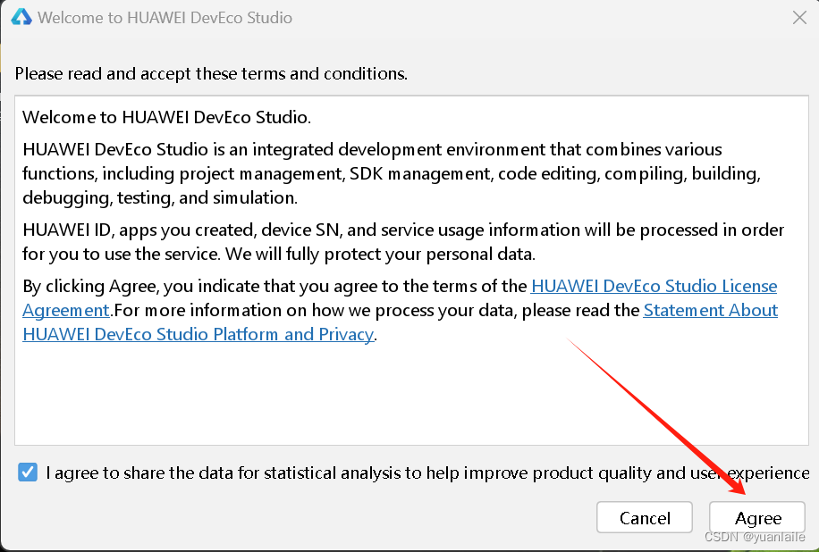Click the Cancel button

[645, 517]
